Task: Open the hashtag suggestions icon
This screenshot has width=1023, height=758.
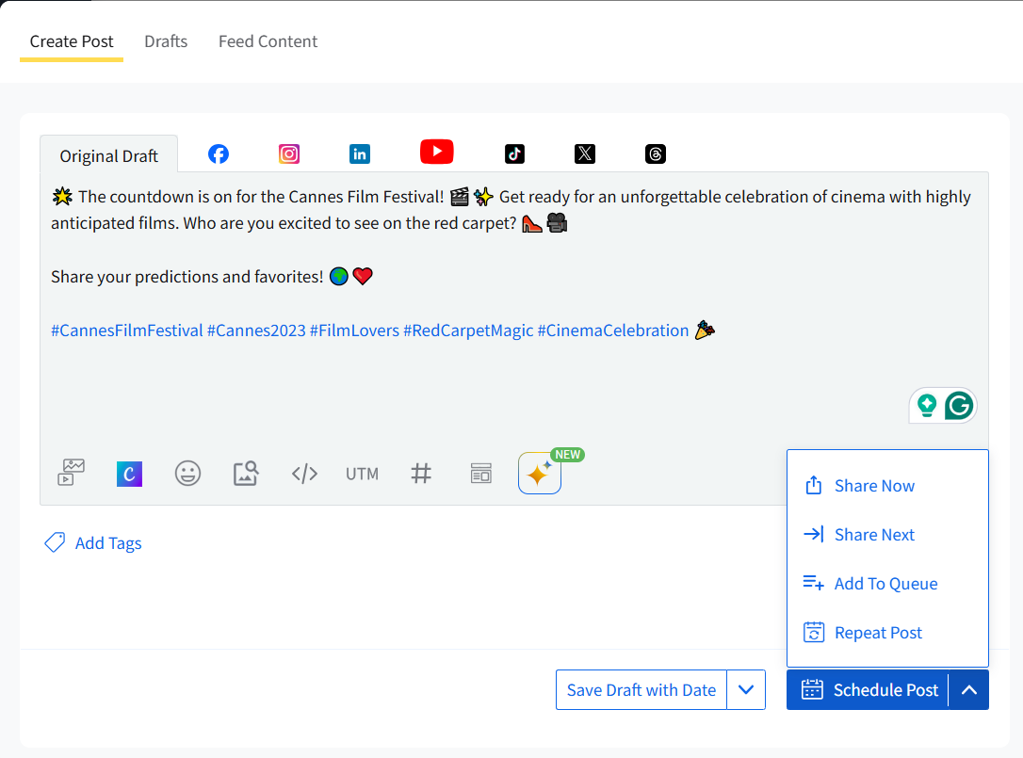Action: [x=421, y=474]
